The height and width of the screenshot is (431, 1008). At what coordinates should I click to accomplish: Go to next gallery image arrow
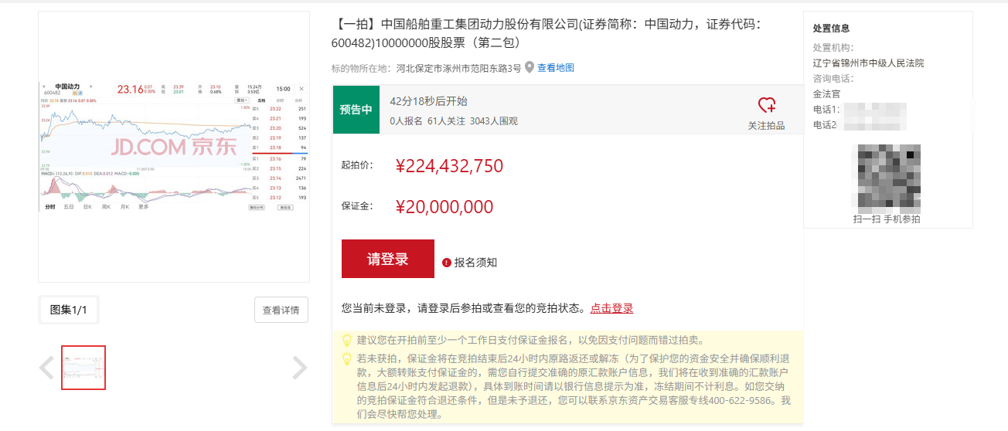click(x=300, y=368)
